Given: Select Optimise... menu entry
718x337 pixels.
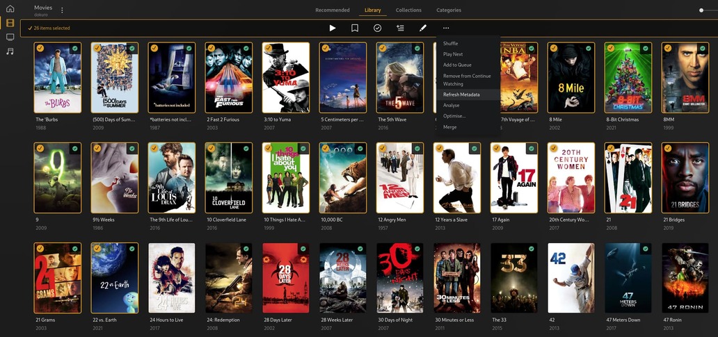Looking at the screenshot, I should click(468, 116).
